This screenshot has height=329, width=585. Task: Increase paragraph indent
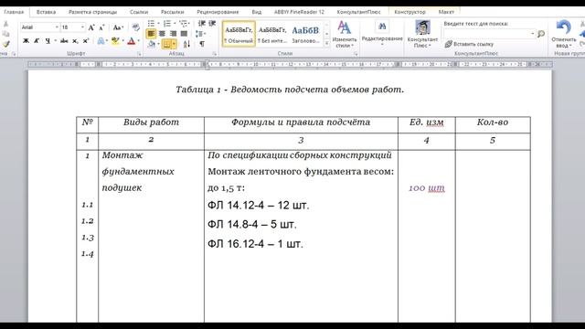[212, 24]
